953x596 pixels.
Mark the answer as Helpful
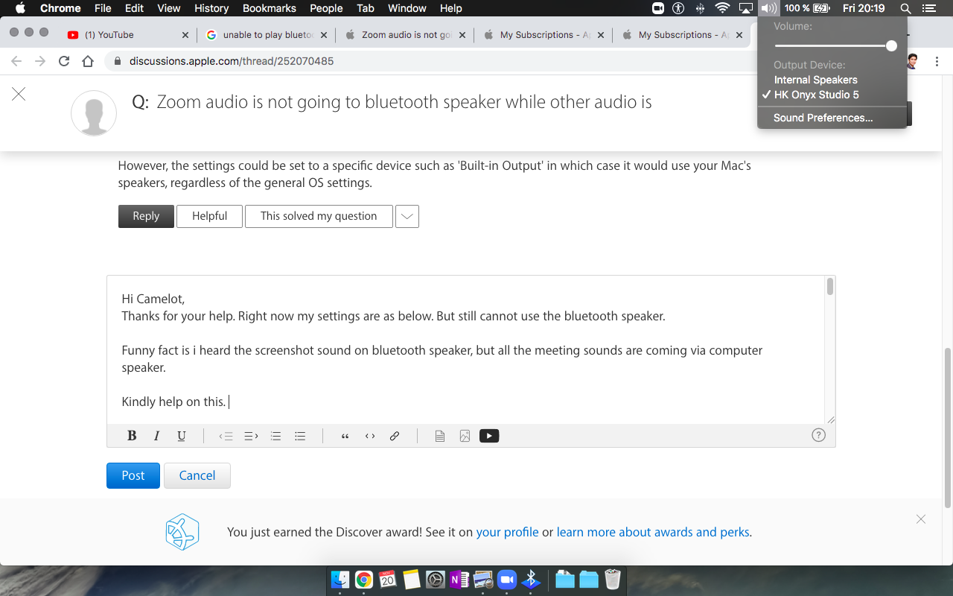point(209,216)
